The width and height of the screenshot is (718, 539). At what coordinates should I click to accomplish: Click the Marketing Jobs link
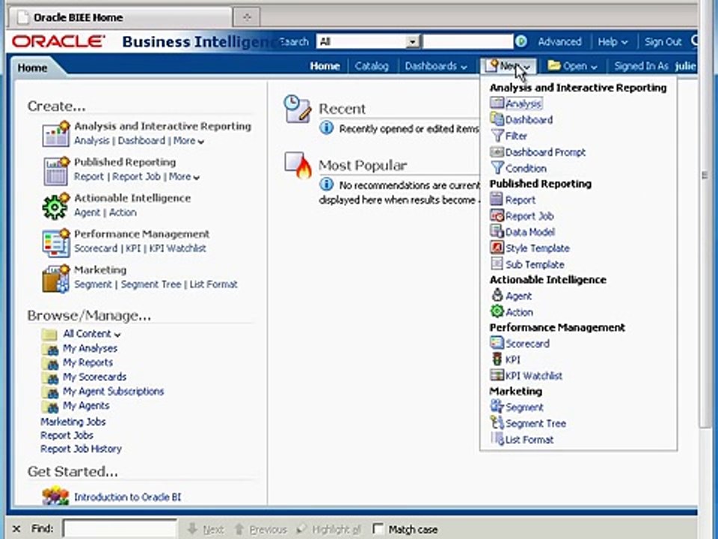pyautogui.click(x=73, y=421)
